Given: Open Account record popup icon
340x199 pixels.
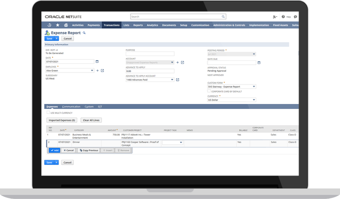Looking at the screenshot, I should (x=182, y=62).
